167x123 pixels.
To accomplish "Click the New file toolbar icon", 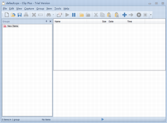I will click(x=7, y=15).
